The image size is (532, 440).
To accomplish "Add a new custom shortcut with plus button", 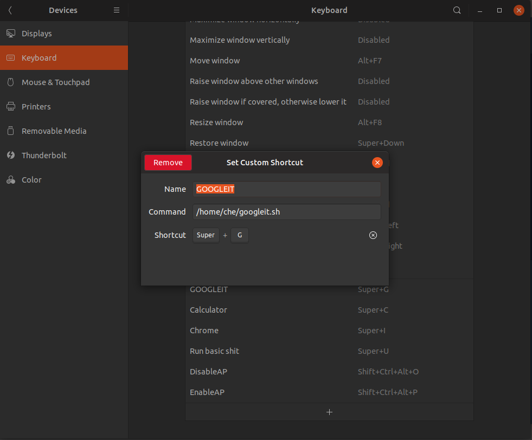I will point(329,412).
